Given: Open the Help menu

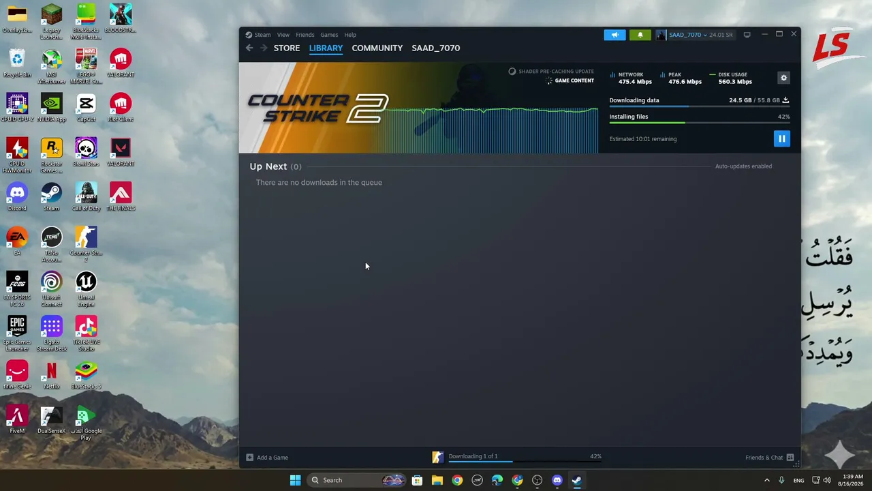Looking at the screenshot, I should pyautogui.click(x=350, y=35).
